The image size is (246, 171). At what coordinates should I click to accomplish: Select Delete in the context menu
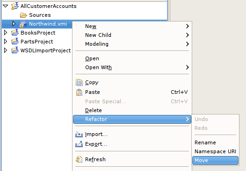(x=132, y=110)
